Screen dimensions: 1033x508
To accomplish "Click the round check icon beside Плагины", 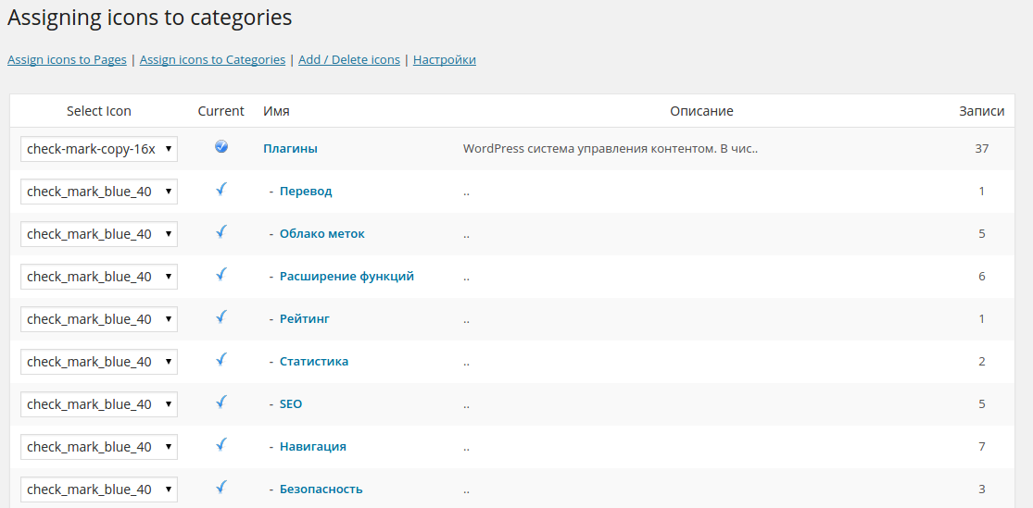I will (221, 146).
